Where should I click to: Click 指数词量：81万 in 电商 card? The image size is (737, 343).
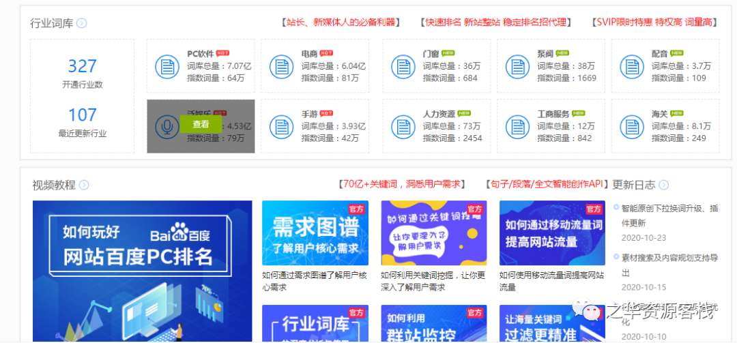[x=330, y=78]
